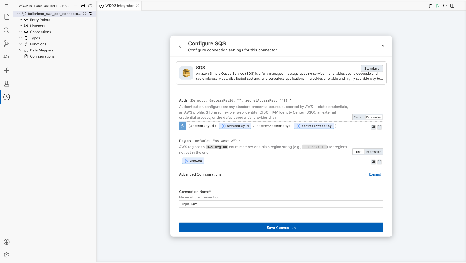Close the Configure SQS dialog
The height and width of the screenshot is (263, 466).
(x=383, y=46)
